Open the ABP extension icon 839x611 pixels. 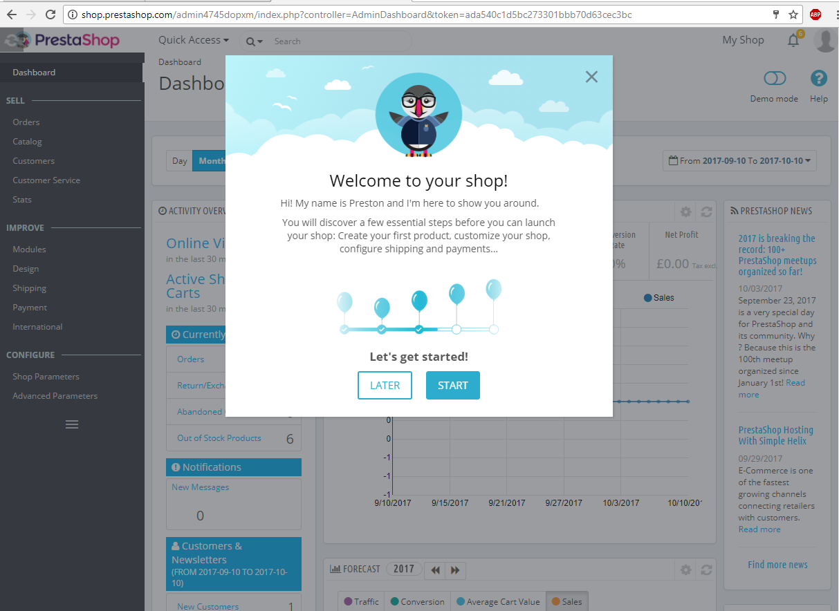[815, 15]
